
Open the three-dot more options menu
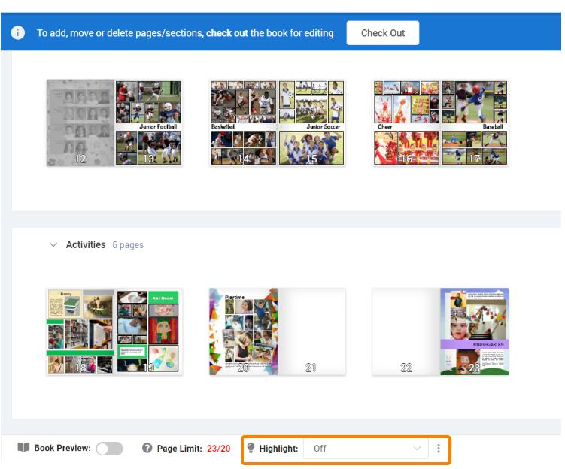439,449
